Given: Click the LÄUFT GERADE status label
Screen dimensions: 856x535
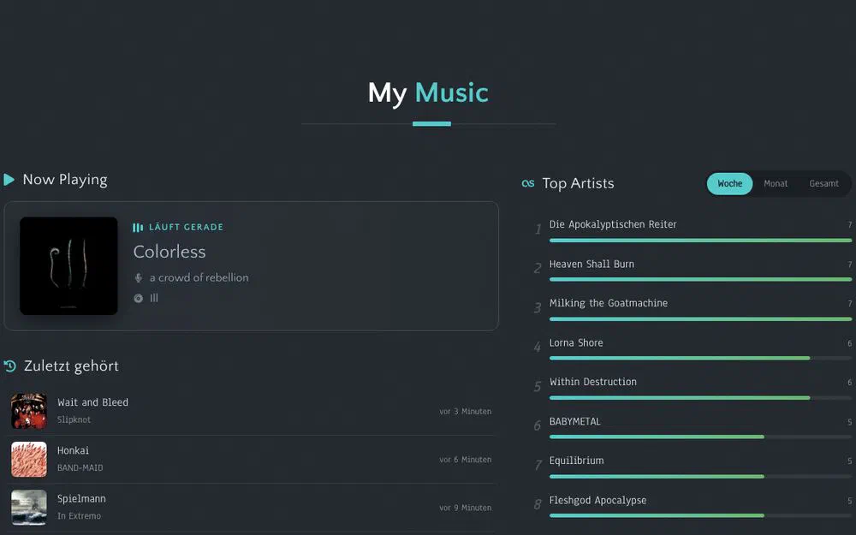Looking at the screenshot, I should (186, 227).
